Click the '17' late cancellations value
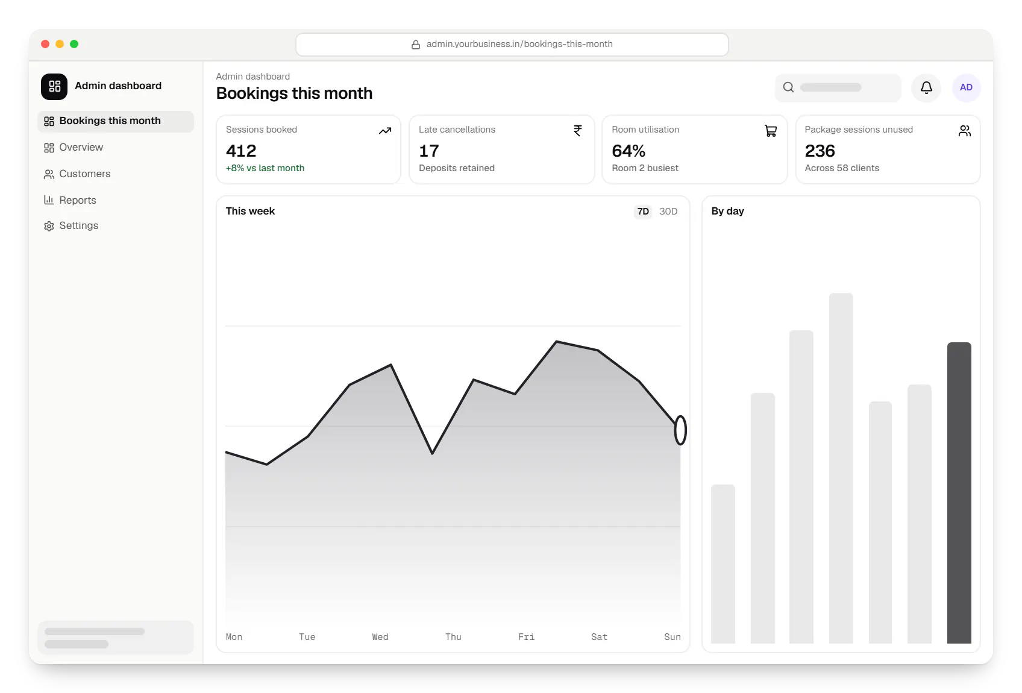The image size is (1022, 693). (x=429, y=151)
